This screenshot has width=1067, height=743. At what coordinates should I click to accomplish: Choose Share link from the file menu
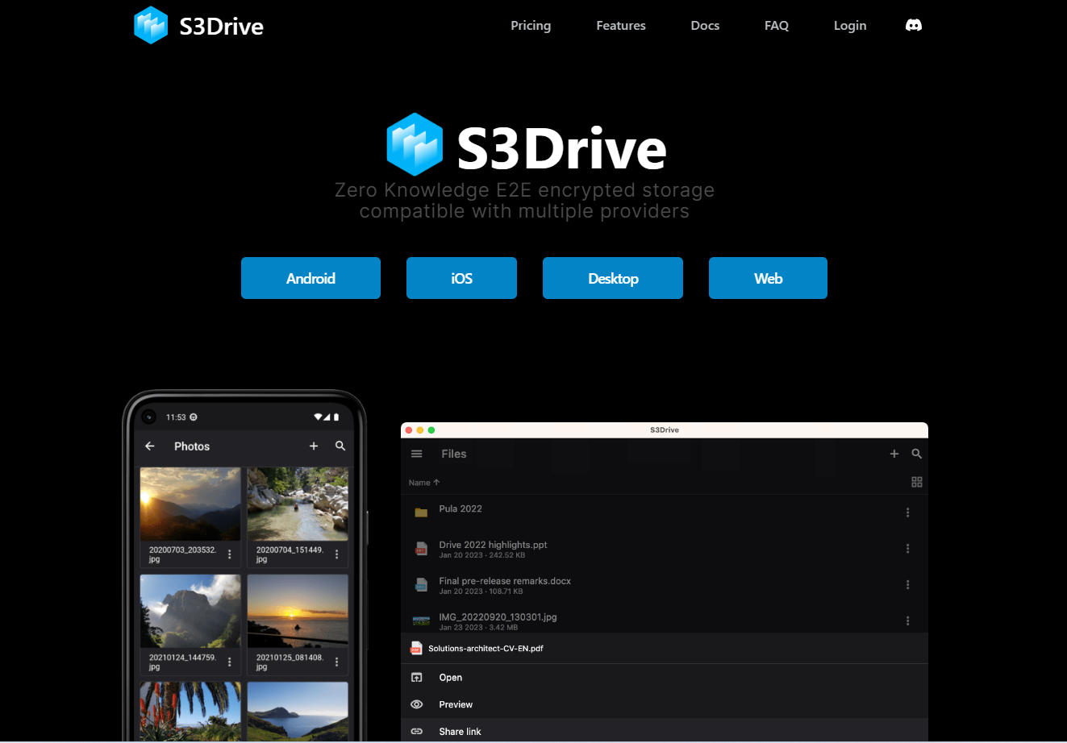460,732
